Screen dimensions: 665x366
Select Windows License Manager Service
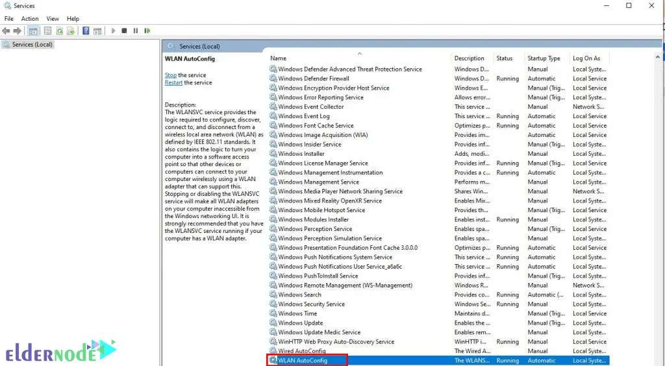[x=438, y=163]
